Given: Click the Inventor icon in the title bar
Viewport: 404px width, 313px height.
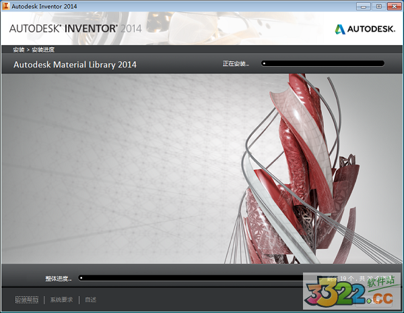Looking at the screenshot, I should [5, 6].
